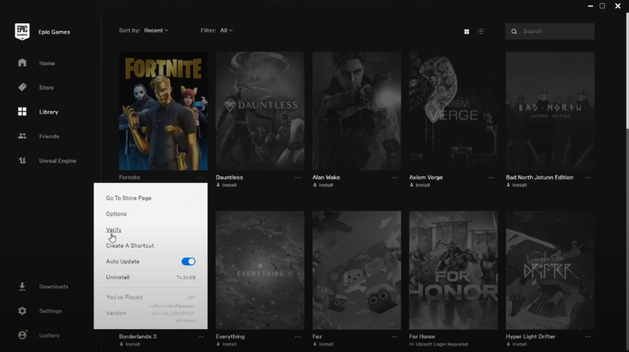
Task: Select Verify in the context menu
Action: point(114,230)
